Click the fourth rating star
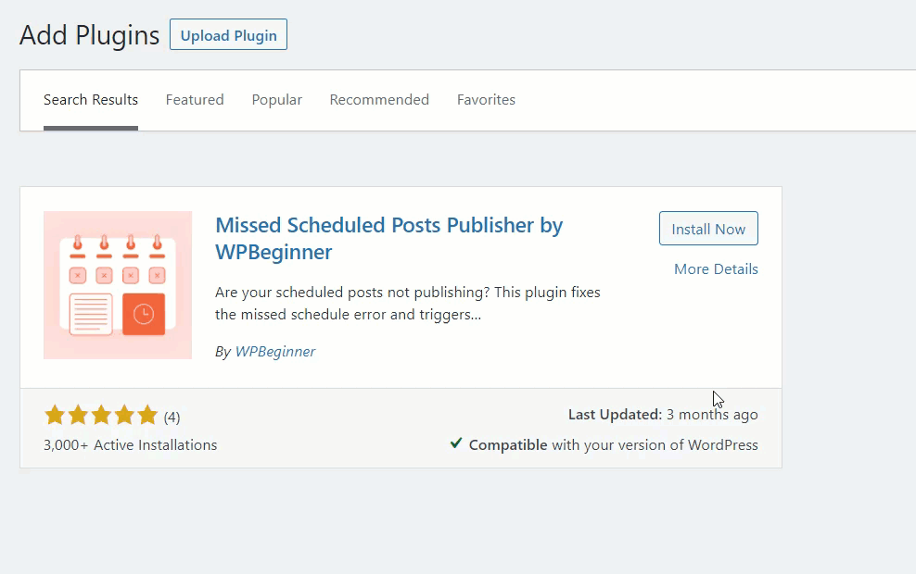The height and width of the screenshot is (574, 916). pyautogui.click(x=124, y=415)
